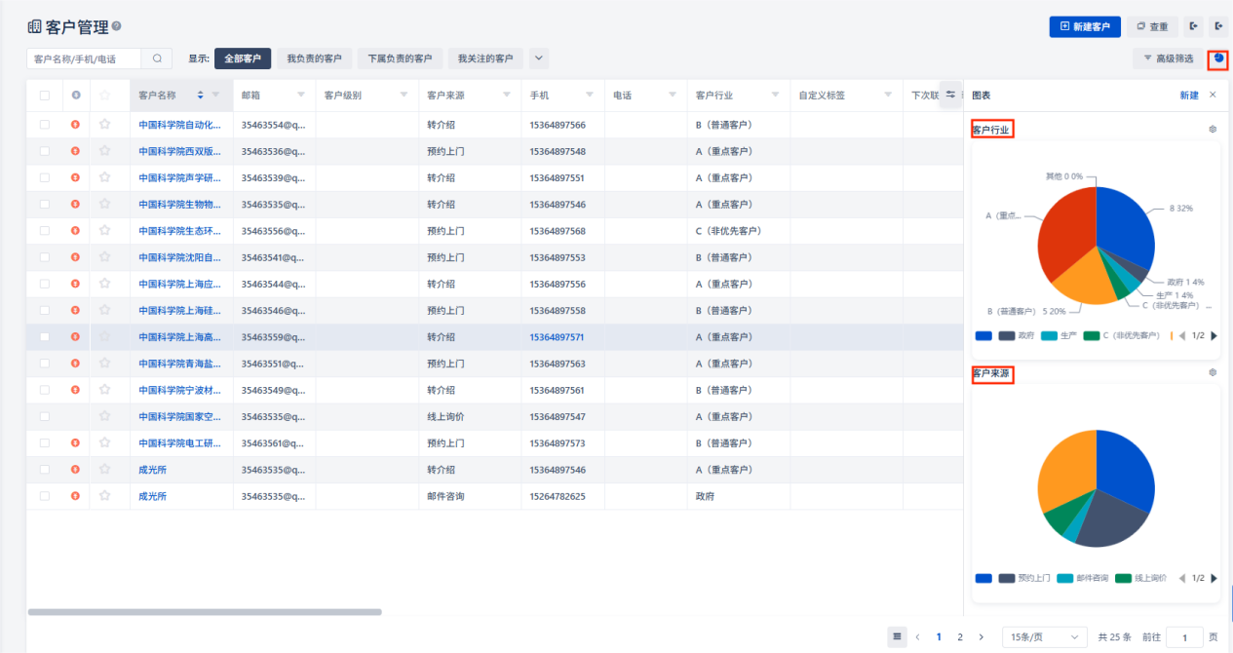Click the import icon next to 查重

click(1193, 26)
